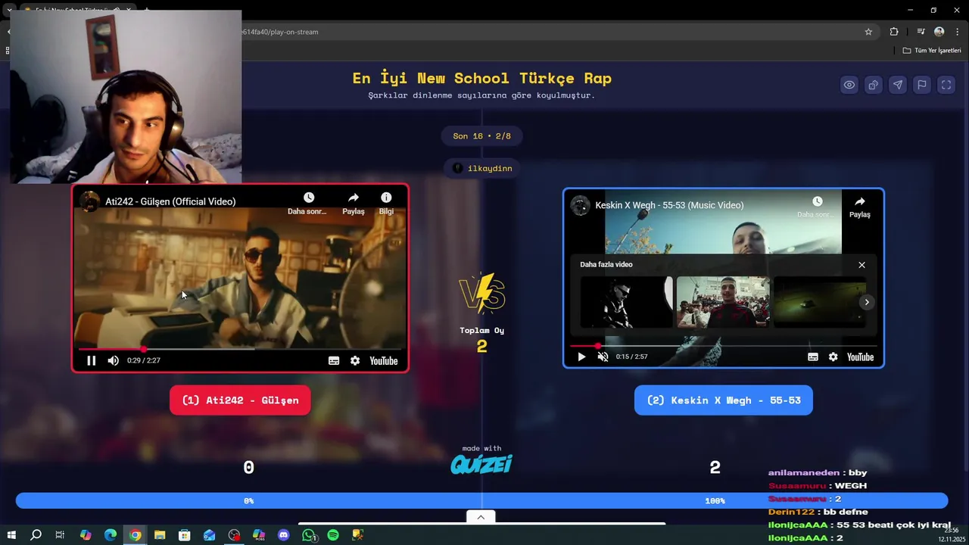
Task: Open the Ati242 - Gülşen (Official Video) title link
Action: point(170,201)
